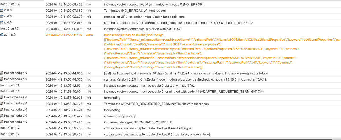Click trashschedule.0 icon in the ADAPTER_REQUESTED_TERMINATION Without reason row
Viewport: 341px width, 140px height.
tap(2, 104)
